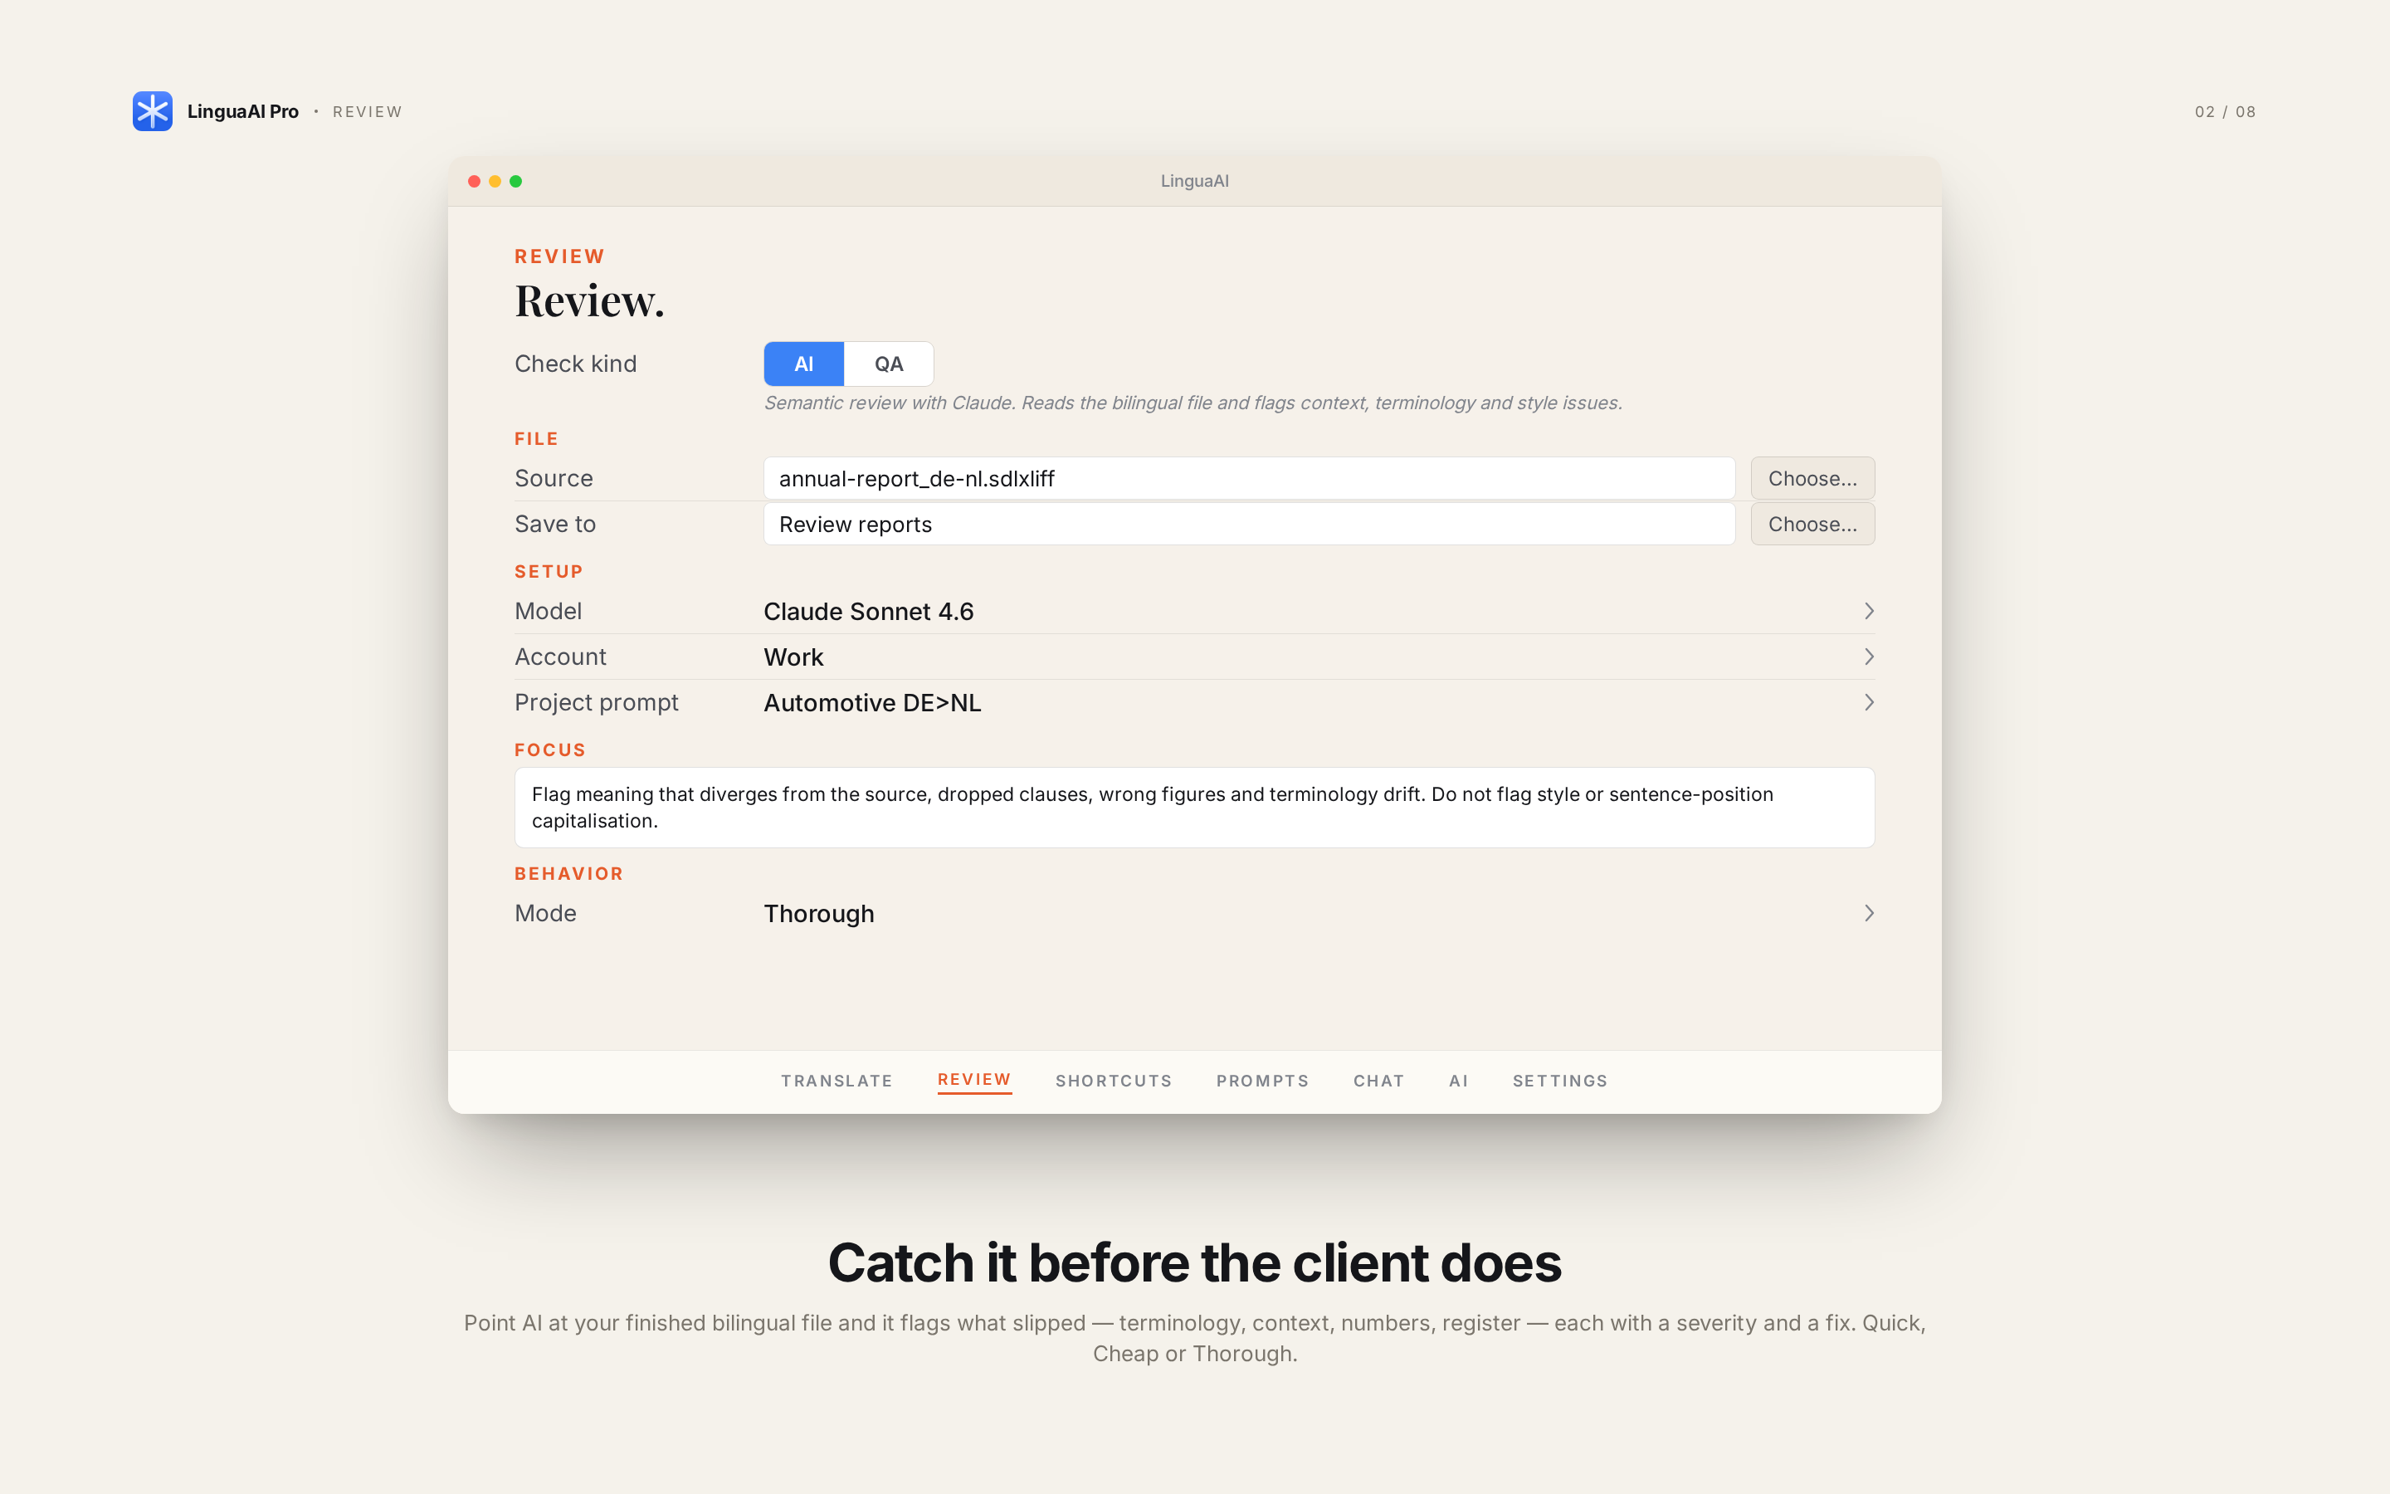This screenshot has height=1494, width=2390.
Task: Click the red close window button
Action: click(x=474, y=181)
